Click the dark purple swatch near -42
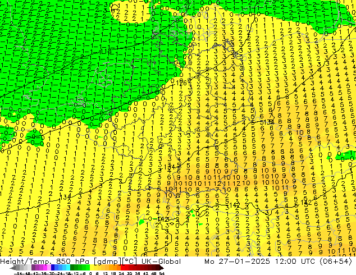The height and width of the screenshot is (275, 356). [33, 268]
